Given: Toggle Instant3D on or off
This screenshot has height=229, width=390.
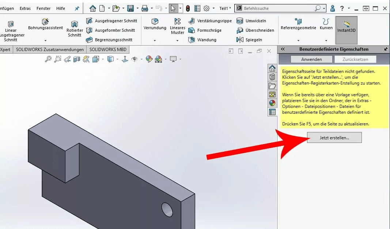Looking at the screenshot, I should 346,30.
